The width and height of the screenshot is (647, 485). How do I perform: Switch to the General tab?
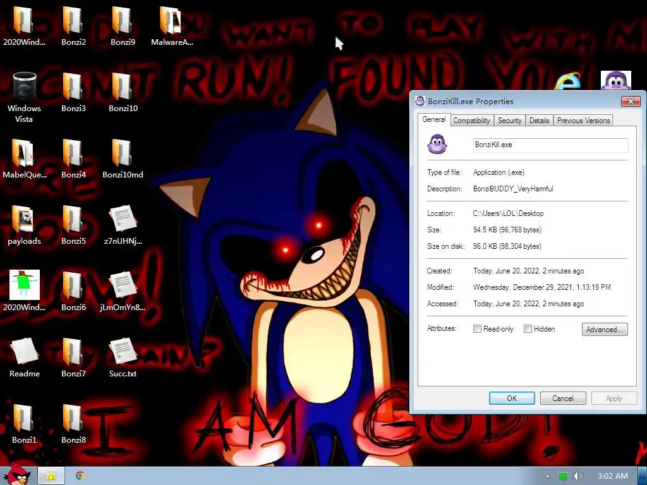pos(433,119)
